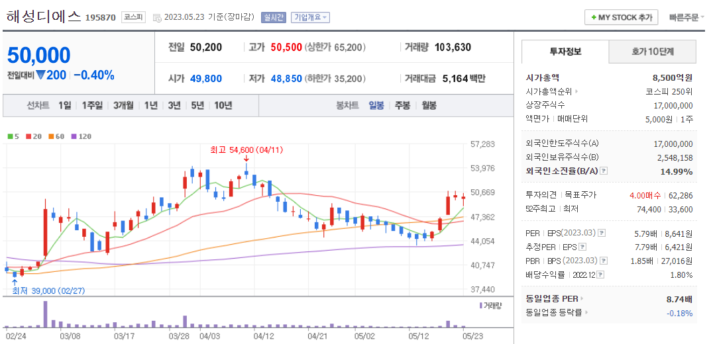Click the current price 50,000
The image size is (709, 344).
pyautogui.click(x=39, y=55)
